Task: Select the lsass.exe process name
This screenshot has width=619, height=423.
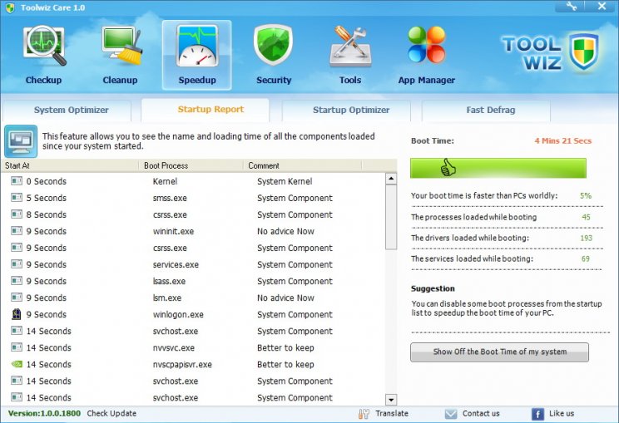Action: [x=169, y=281]
